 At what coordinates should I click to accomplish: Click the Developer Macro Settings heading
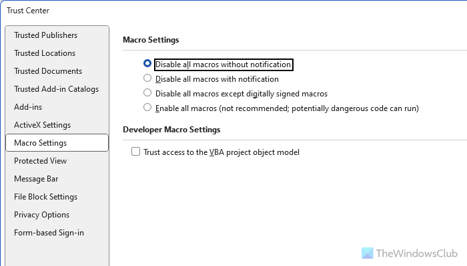coord(171,130)
